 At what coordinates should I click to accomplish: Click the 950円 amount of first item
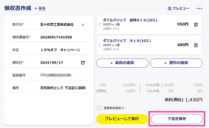(x=183, y=24)
